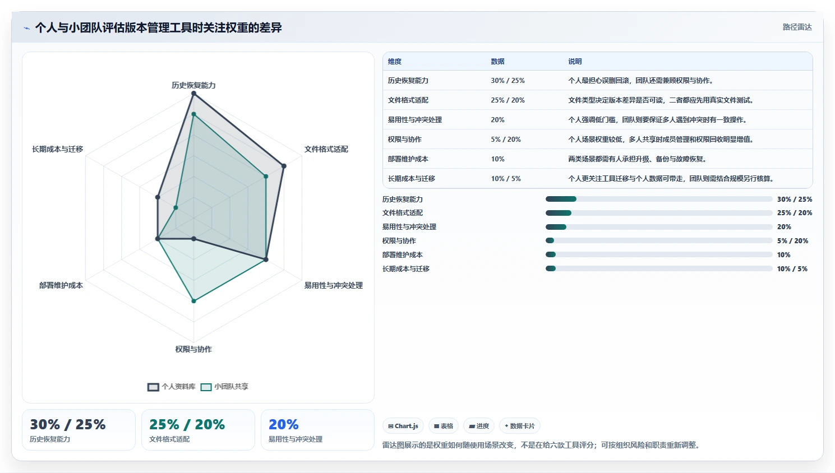Screen dimensions: 835x473
Task: Open the 25% / 20% stat card
Action: click(x=198, y=430)
